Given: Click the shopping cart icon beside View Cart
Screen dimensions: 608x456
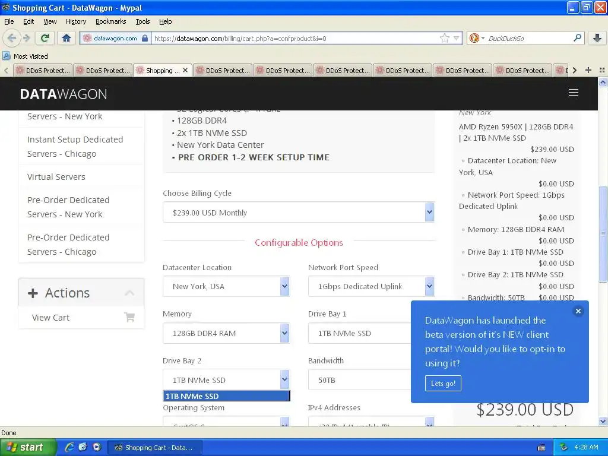Looking at the screenshot, I should click(129, 317).
